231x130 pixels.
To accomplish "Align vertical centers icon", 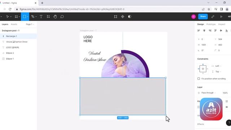I will coord(221,30).
